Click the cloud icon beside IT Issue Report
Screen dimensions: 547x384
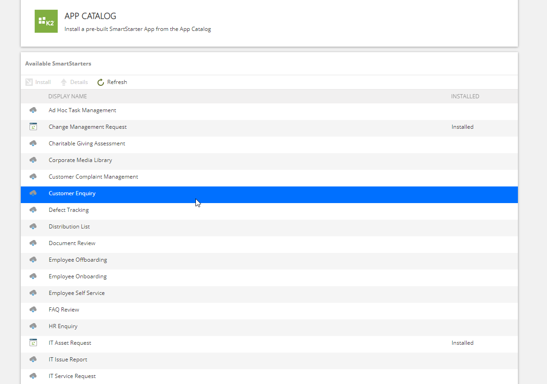tap(33, 359)
